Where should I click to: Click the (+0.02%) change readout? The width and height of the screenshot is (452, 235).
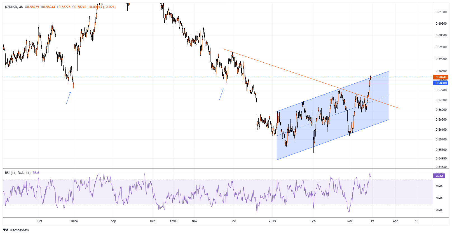tap(109, 7)
